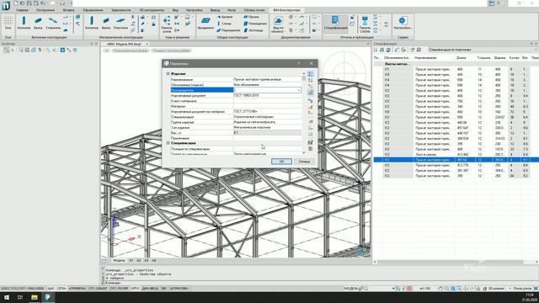Select the Кровля tool
Image resolution: width=539 pixels, height=303 pixels.
225,17
